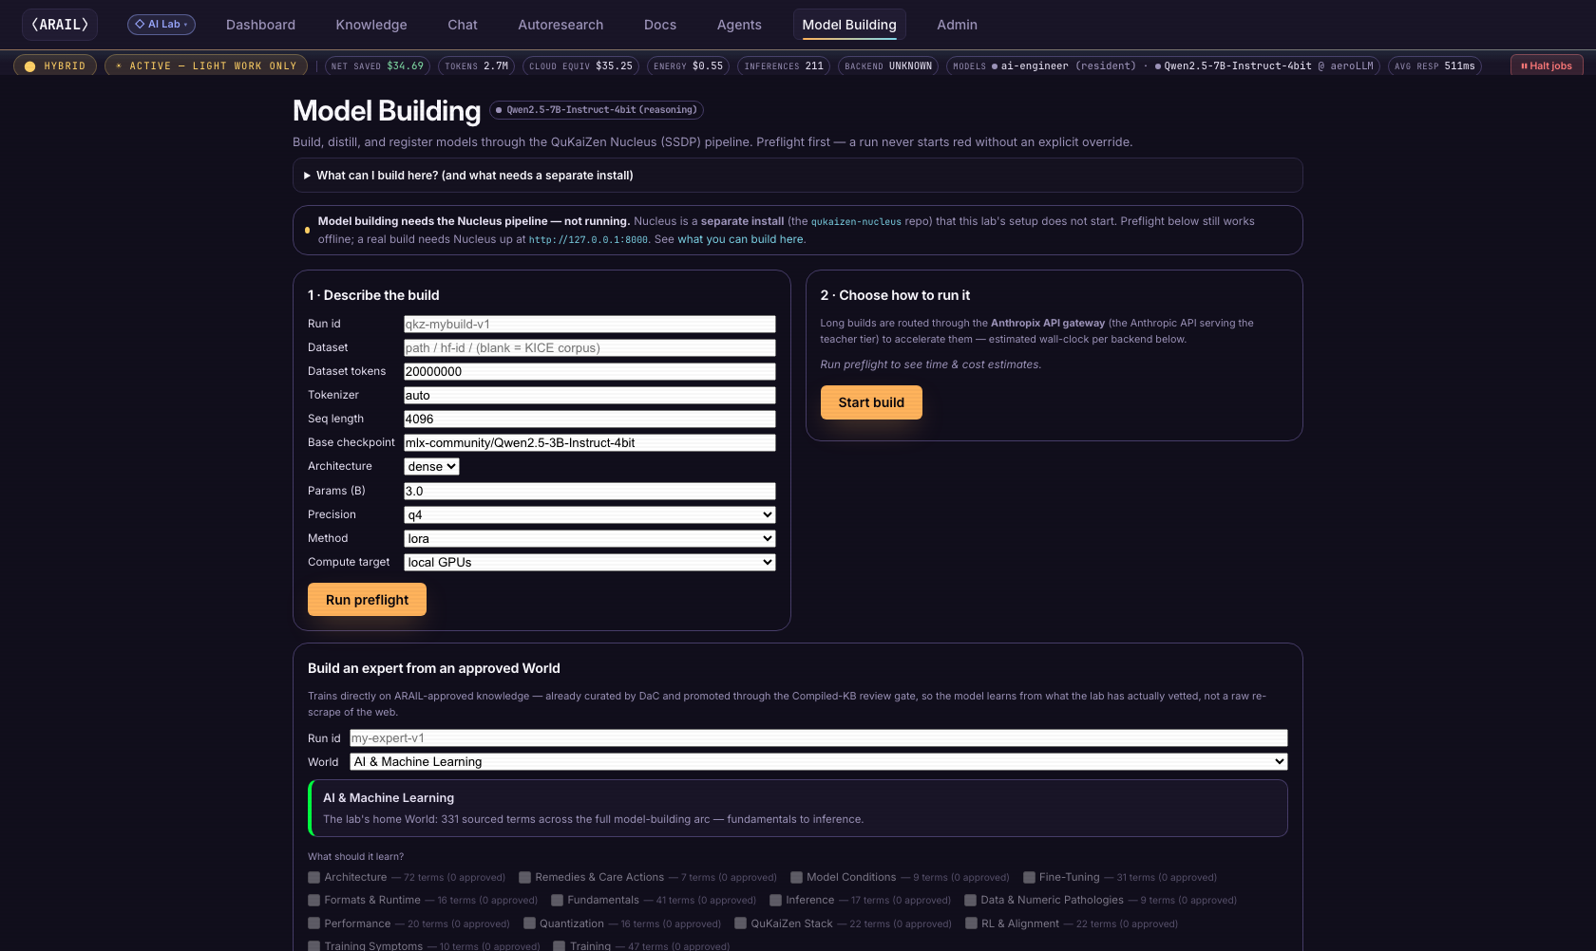The image size is (1596, 951).
Task: Click the Base checkpoint field
Action: click(x=590, y=443)
